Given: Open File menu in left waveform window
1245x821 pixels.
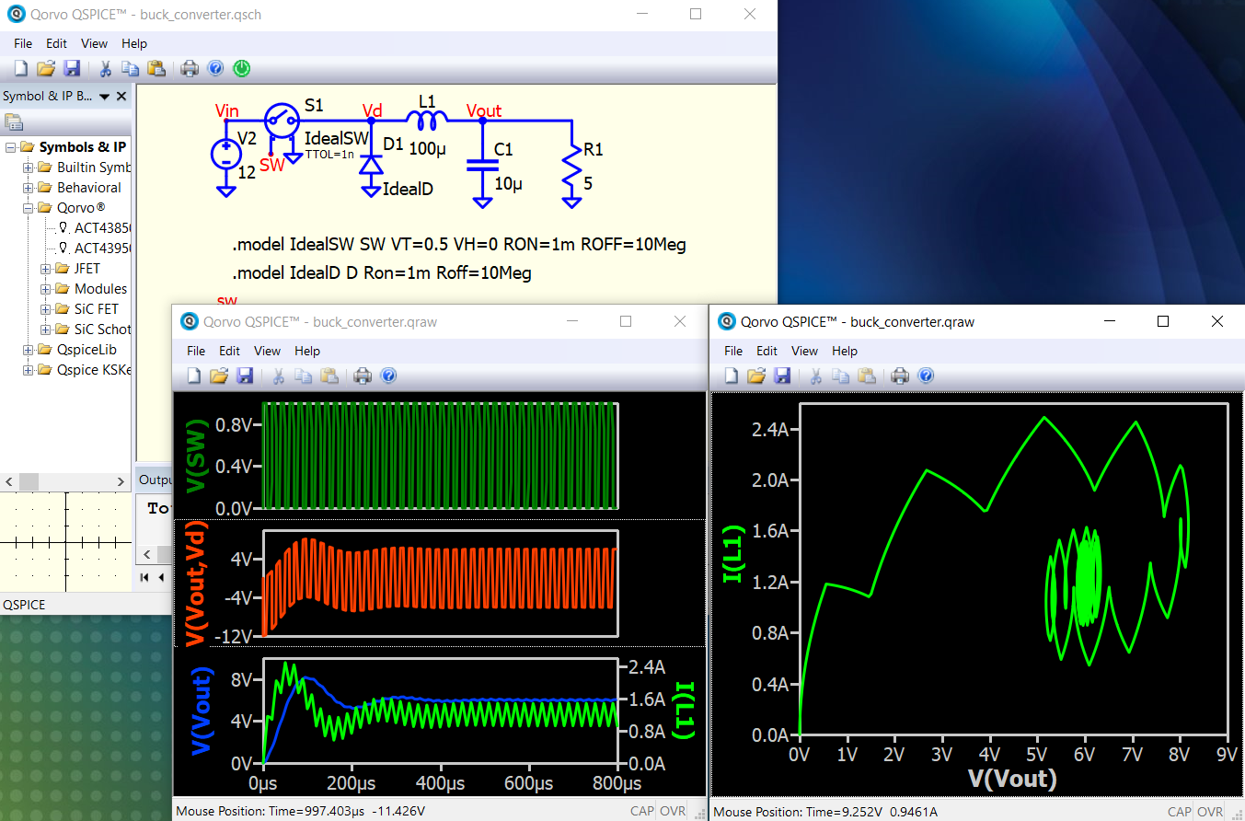Looking at the screenshot, I should pyautogui.click(x=196, y=351).
